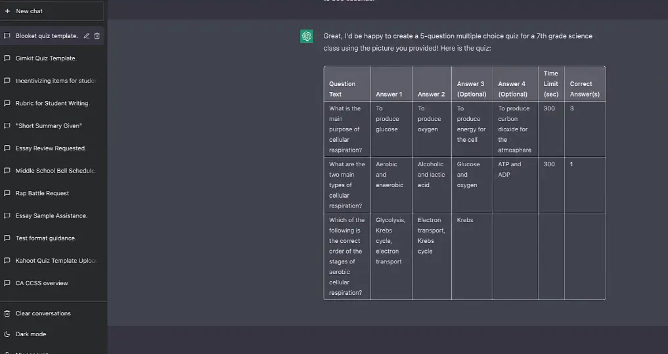The height and width of the screenshot is (354, 668).
Task: Open the Rubric for Student Writing chat
Action: [52, 104]
